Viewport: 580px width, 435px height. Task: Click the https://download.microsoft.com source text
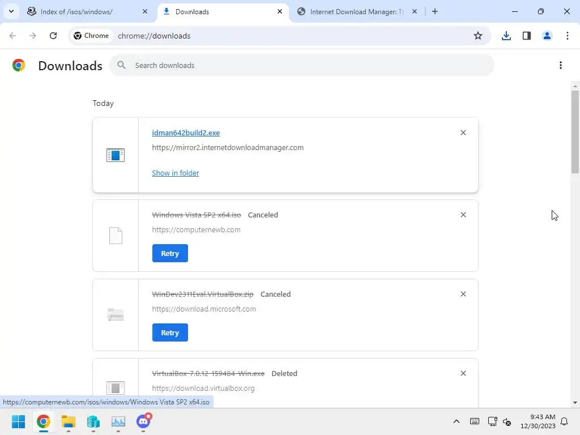click(204, 309)
